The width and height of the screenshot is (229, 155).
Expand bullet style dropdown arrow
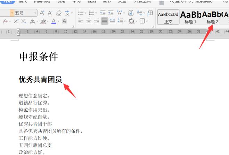click(x=85, y=13)
